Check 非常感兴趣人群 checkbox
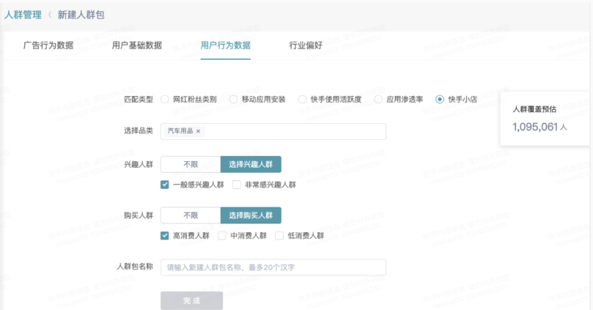The width and height of the screenshot is (593, 310). coord(236,185)
